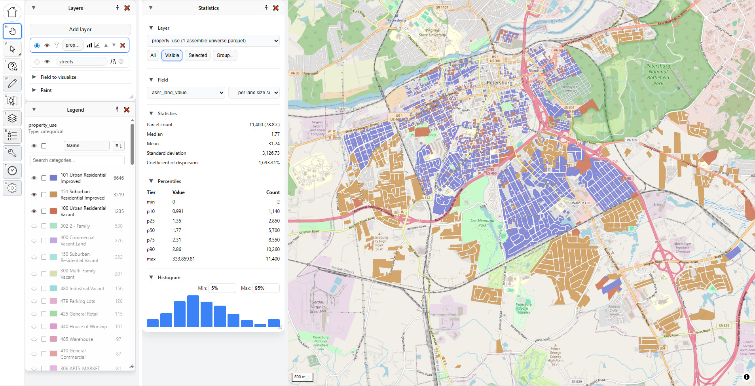Check the 101 Urban Residential Improved checkbox
Screen dimensions: 755x386
pos(44,178)
